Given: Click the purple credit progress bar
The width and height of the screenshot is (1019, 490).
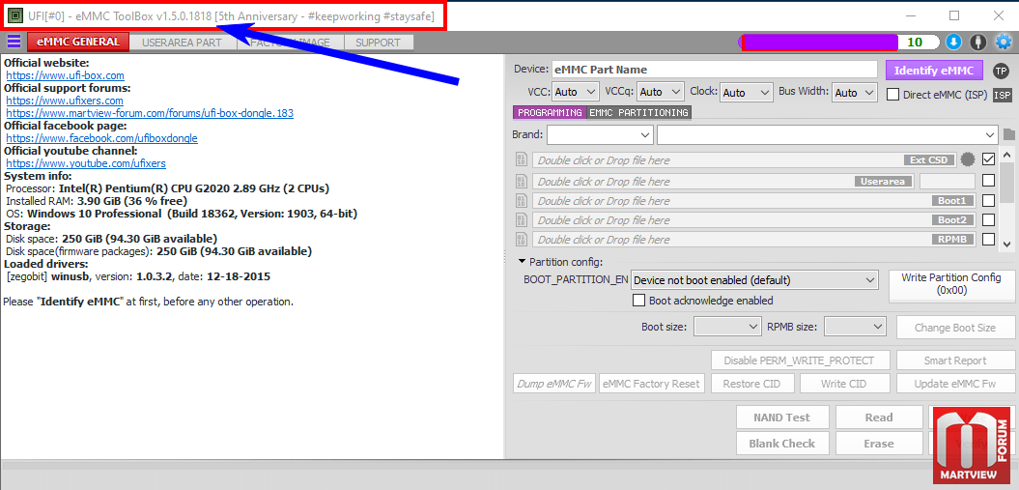Looking at the screenshot, I should click(x=819, y=43).
